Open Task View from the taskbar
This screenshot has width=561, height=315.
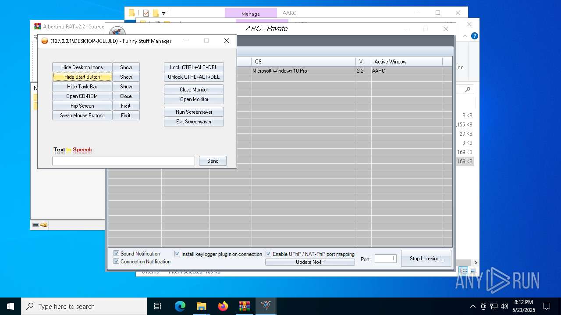click(158, 306)
